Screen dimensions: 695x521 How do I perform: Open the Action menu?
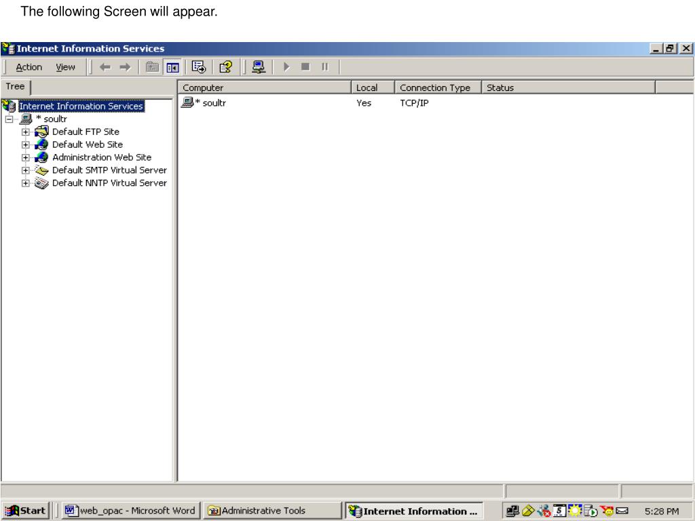[29, 67]
